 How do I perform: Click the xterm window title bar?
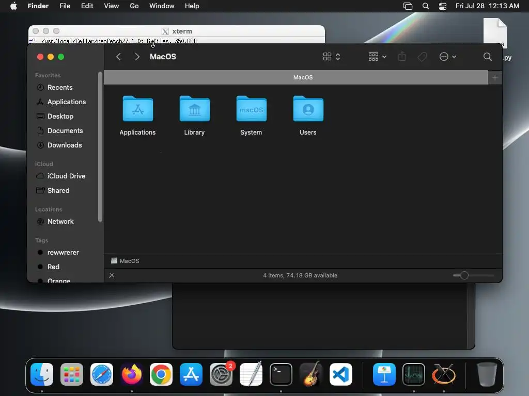177,31
